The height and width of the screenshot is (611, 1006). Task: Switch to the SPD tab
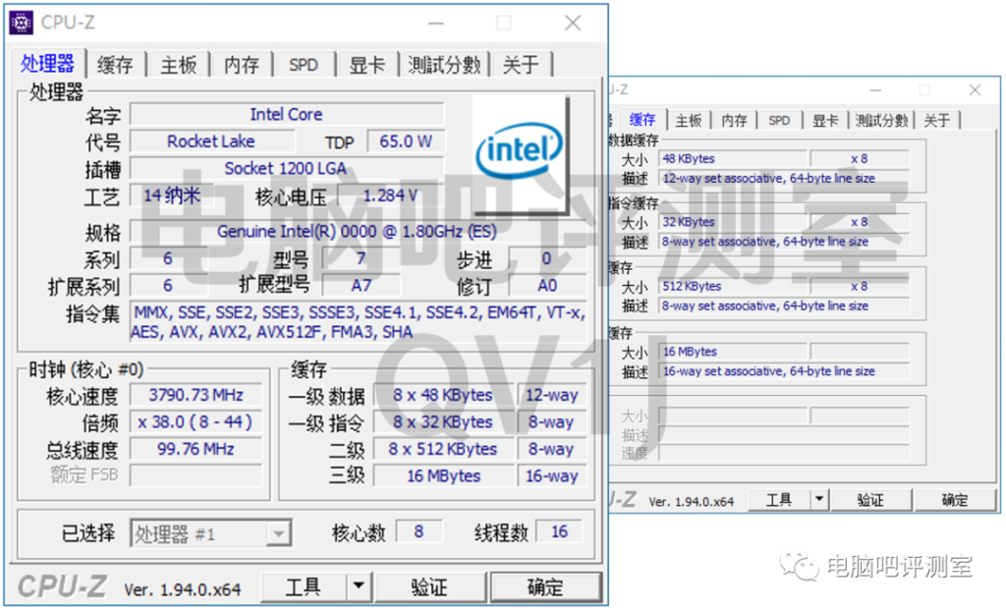304,64
